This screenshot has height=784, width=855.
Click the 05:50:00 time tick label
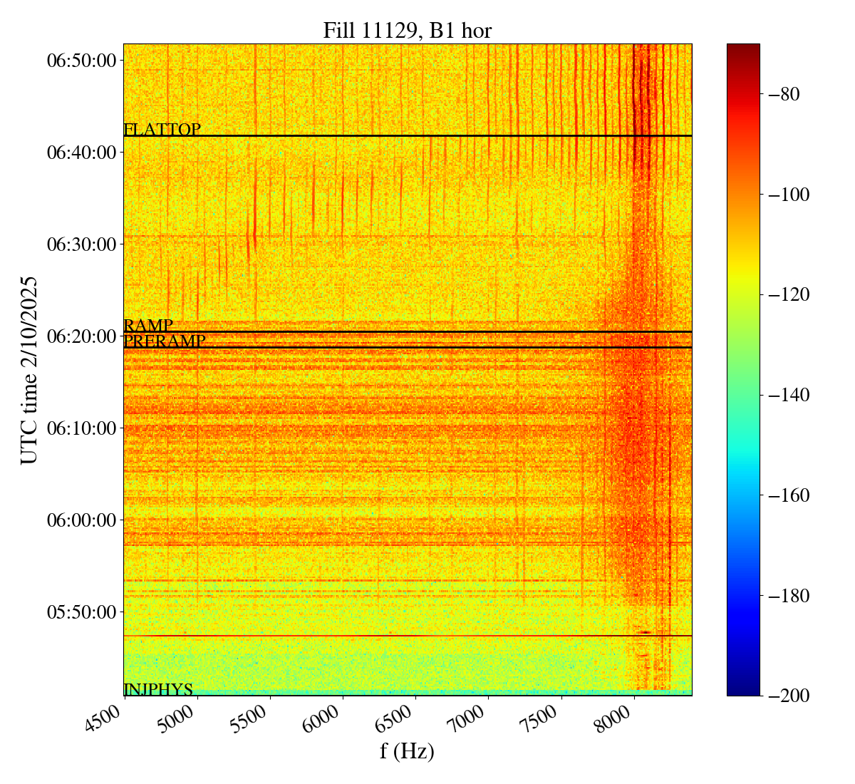81,612
